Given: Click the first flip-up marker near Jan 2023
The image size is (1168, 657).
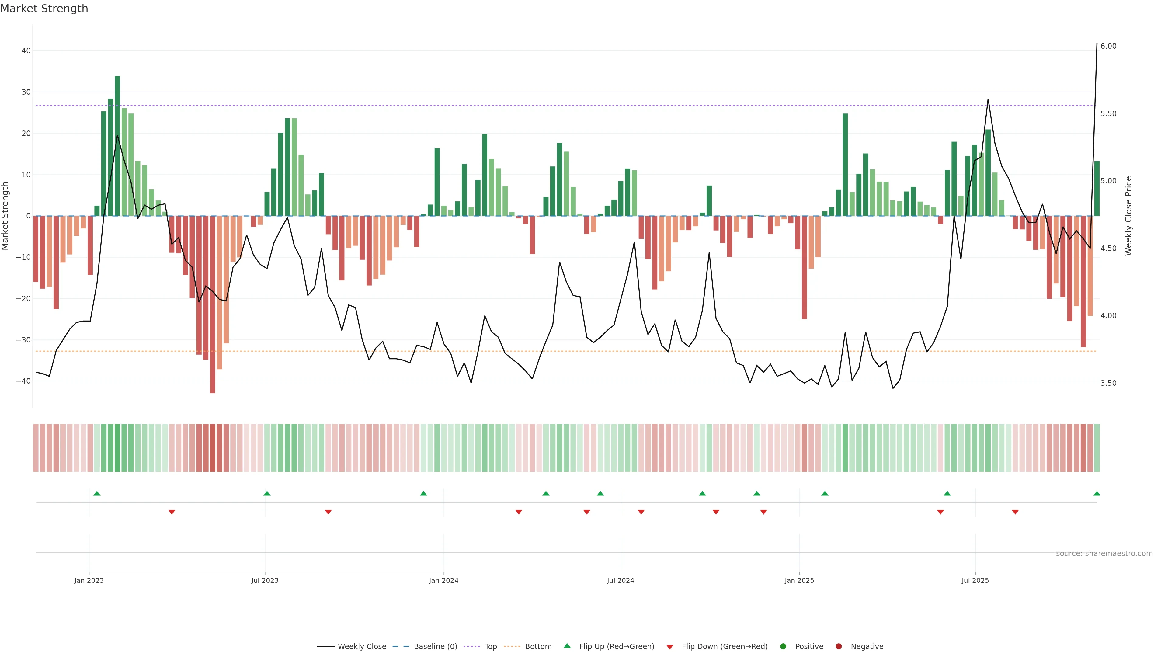Looking at the screenshot, I should [97, 493].
